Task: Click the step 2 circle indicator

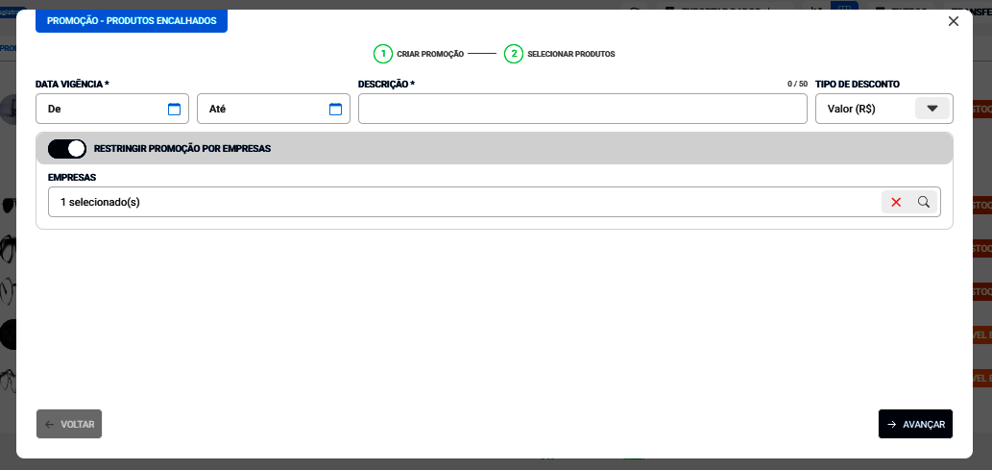Action: [x=514, y=54]
